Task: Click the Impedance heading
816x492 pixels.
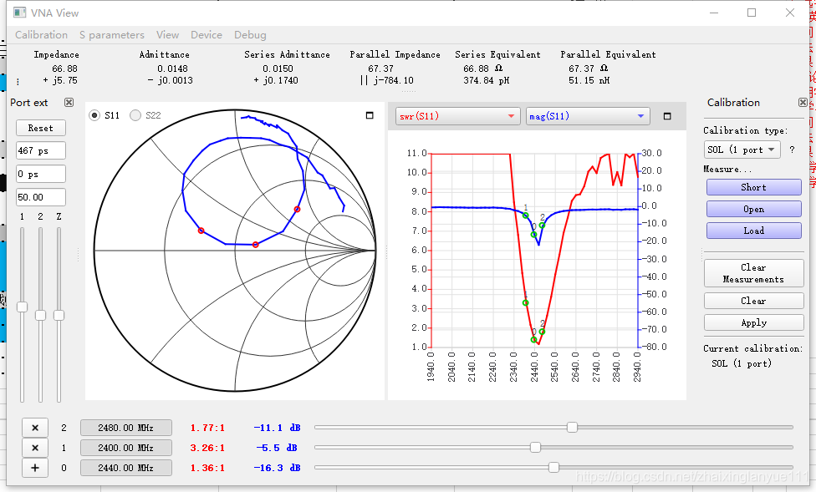Action: point(56,54)
